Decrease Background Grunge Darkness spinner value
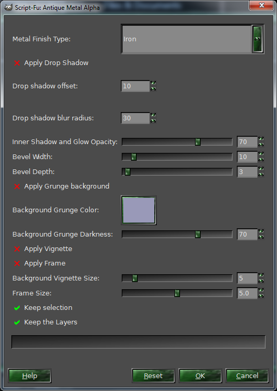The width and height of the screenshot is (277, 391). pyautogui.click(x=261, y=237)
